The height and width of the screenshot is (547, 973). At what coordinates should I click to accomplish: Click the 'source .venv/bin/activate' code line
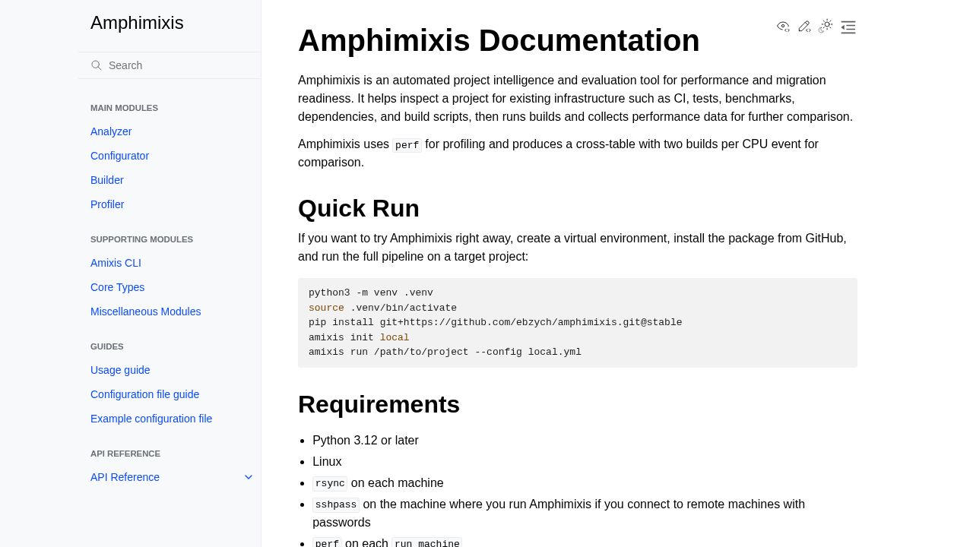[x=382, y=308]
